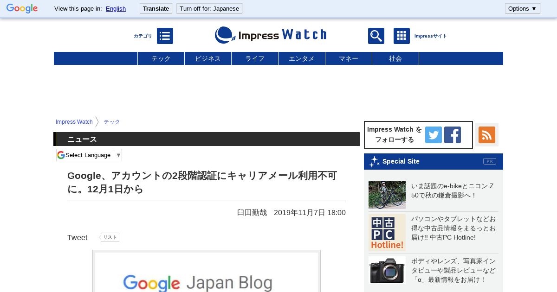Click Turn off for: Japanese button

pos(209,8)
